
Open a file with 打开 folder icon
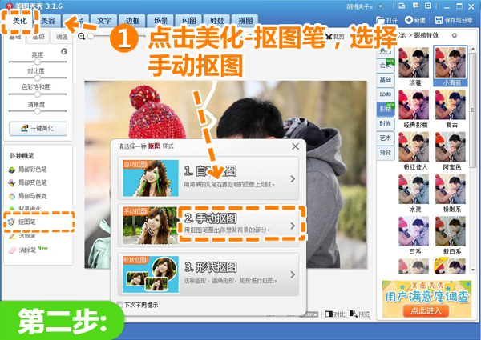(x=387, y=20)
